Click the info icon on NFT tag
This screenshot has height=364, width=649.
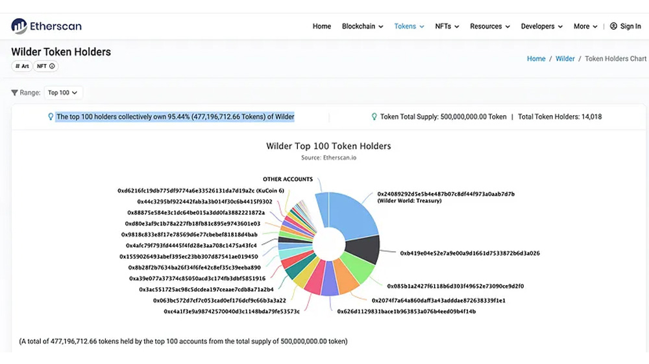52,66
